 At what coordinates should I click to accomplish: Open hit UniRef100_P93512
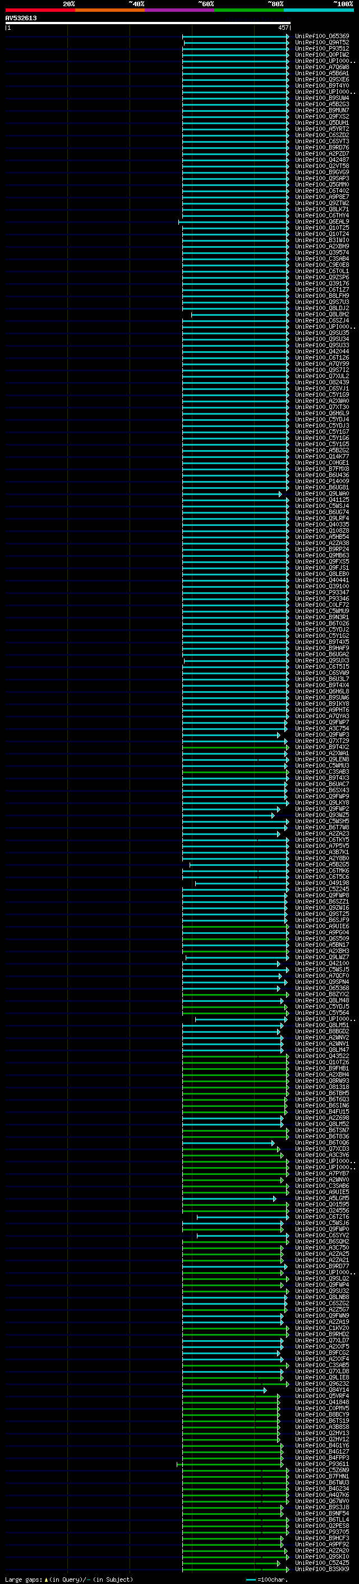coord(322,48)
